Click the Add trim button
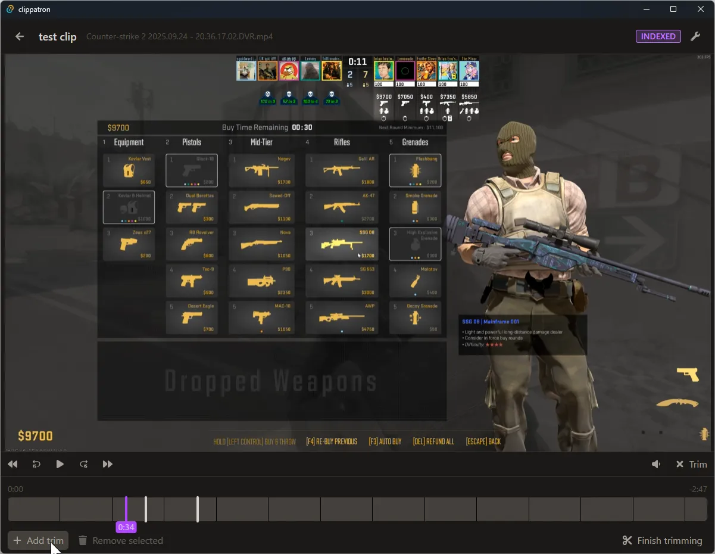715x554 pixels. [x=38, y=540]
